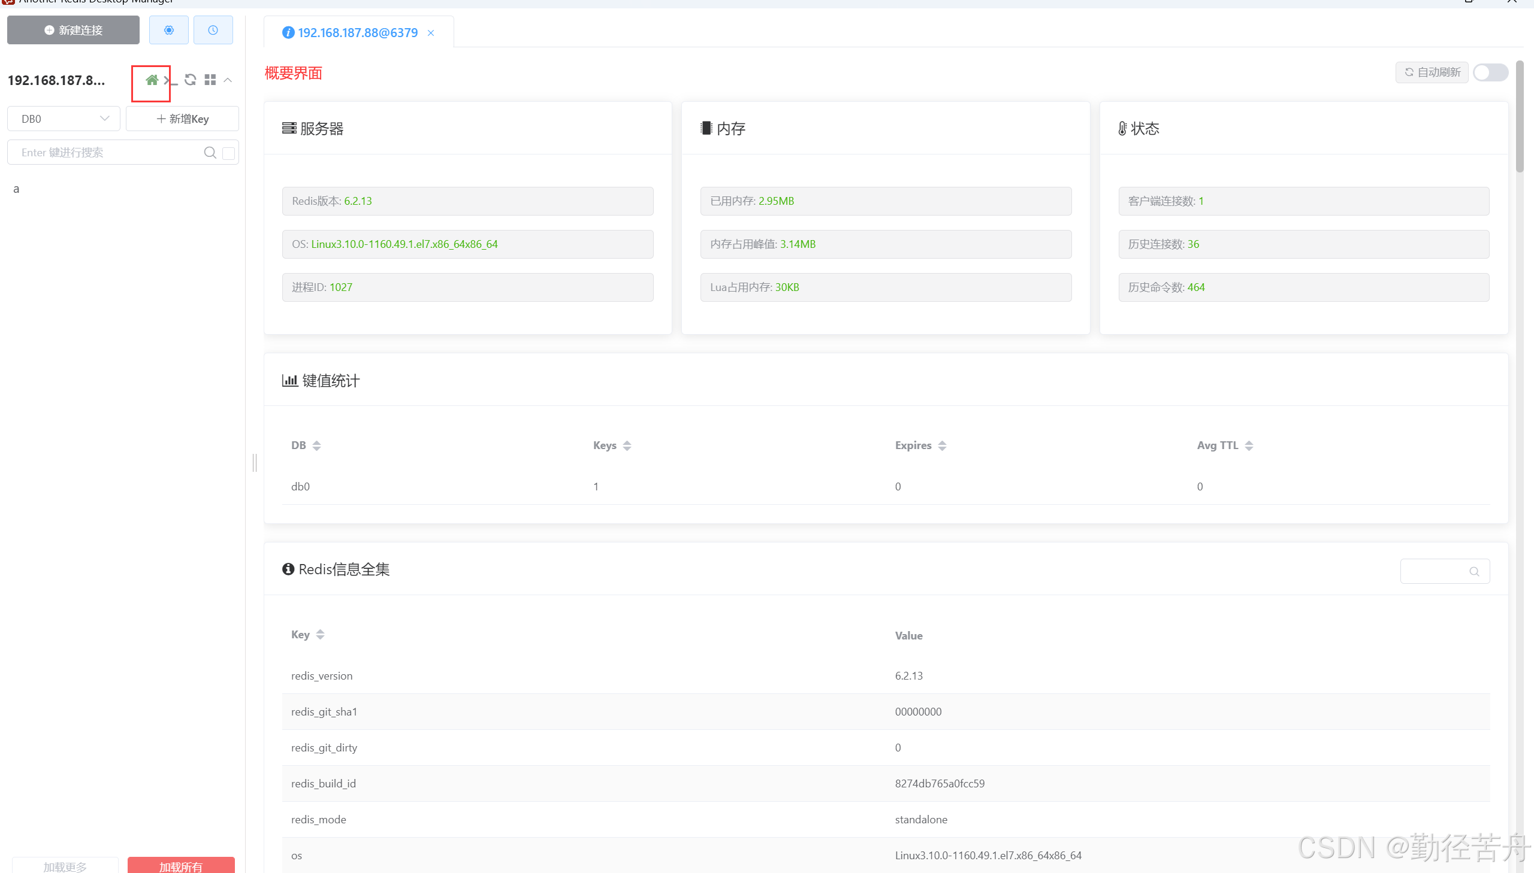
Task: Click the 新增Key button
Action: 182,119
